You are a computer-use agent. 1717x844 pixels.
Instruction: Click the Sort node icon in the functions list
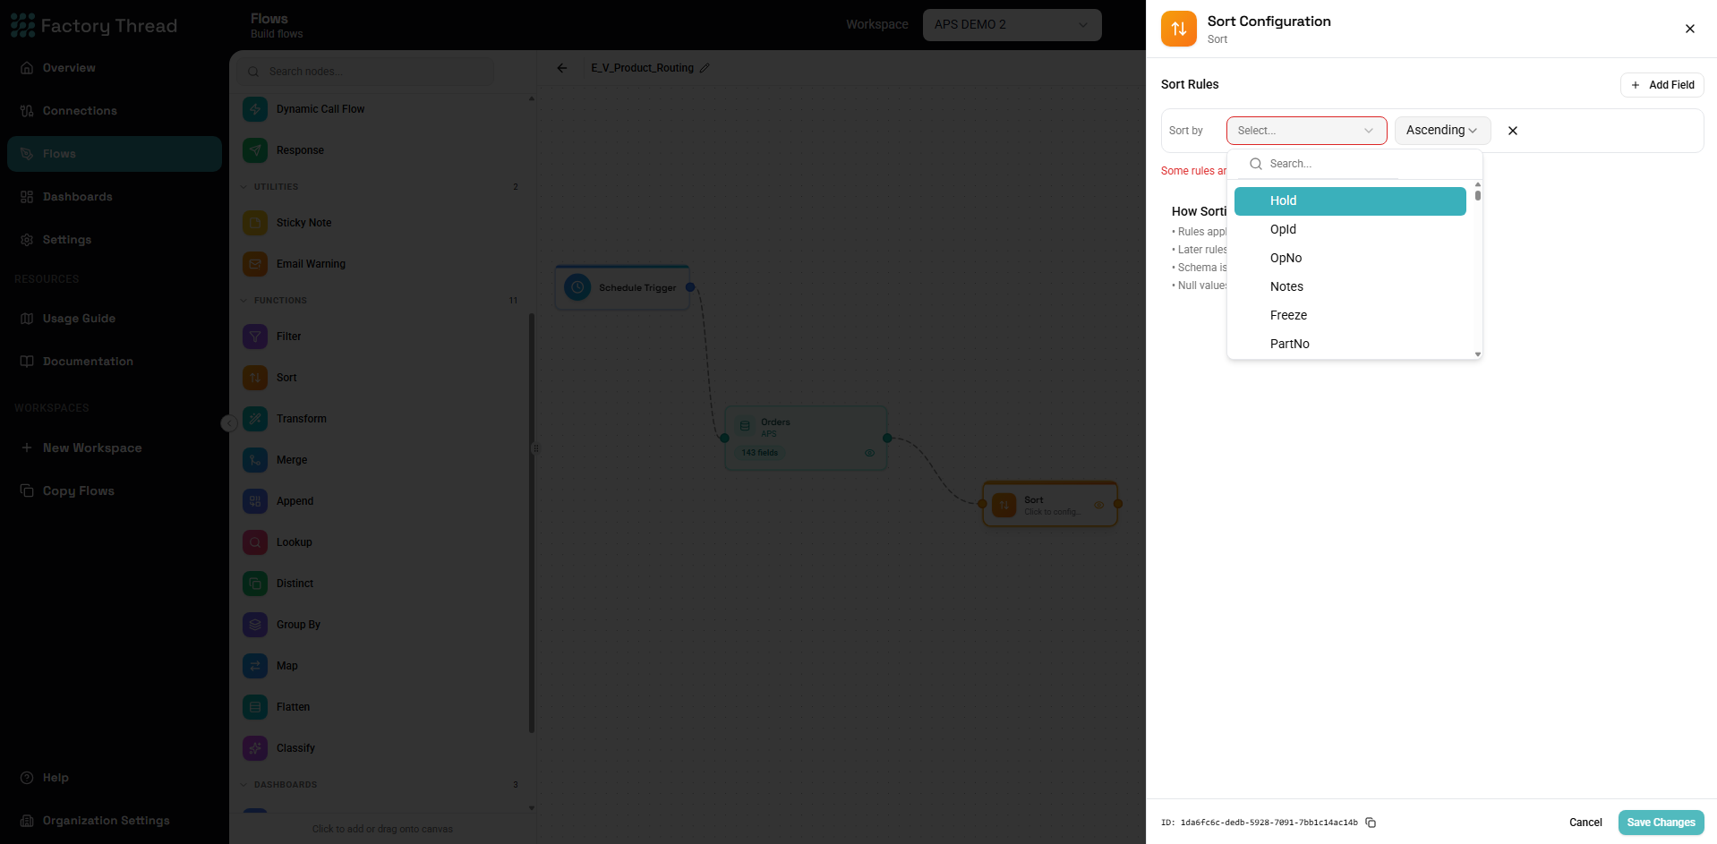coord(255,378)
